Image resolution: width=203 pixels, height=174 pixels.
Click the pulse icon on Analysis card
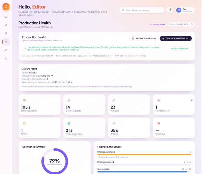click(114, 123)
